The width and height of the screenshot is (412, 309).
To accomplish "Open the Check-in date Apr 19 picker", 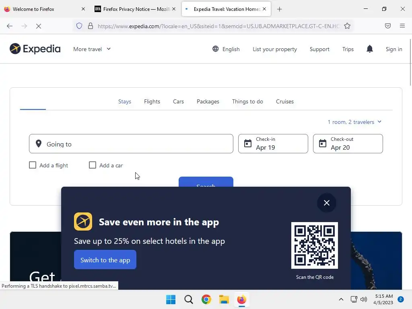I will [273, 144].
